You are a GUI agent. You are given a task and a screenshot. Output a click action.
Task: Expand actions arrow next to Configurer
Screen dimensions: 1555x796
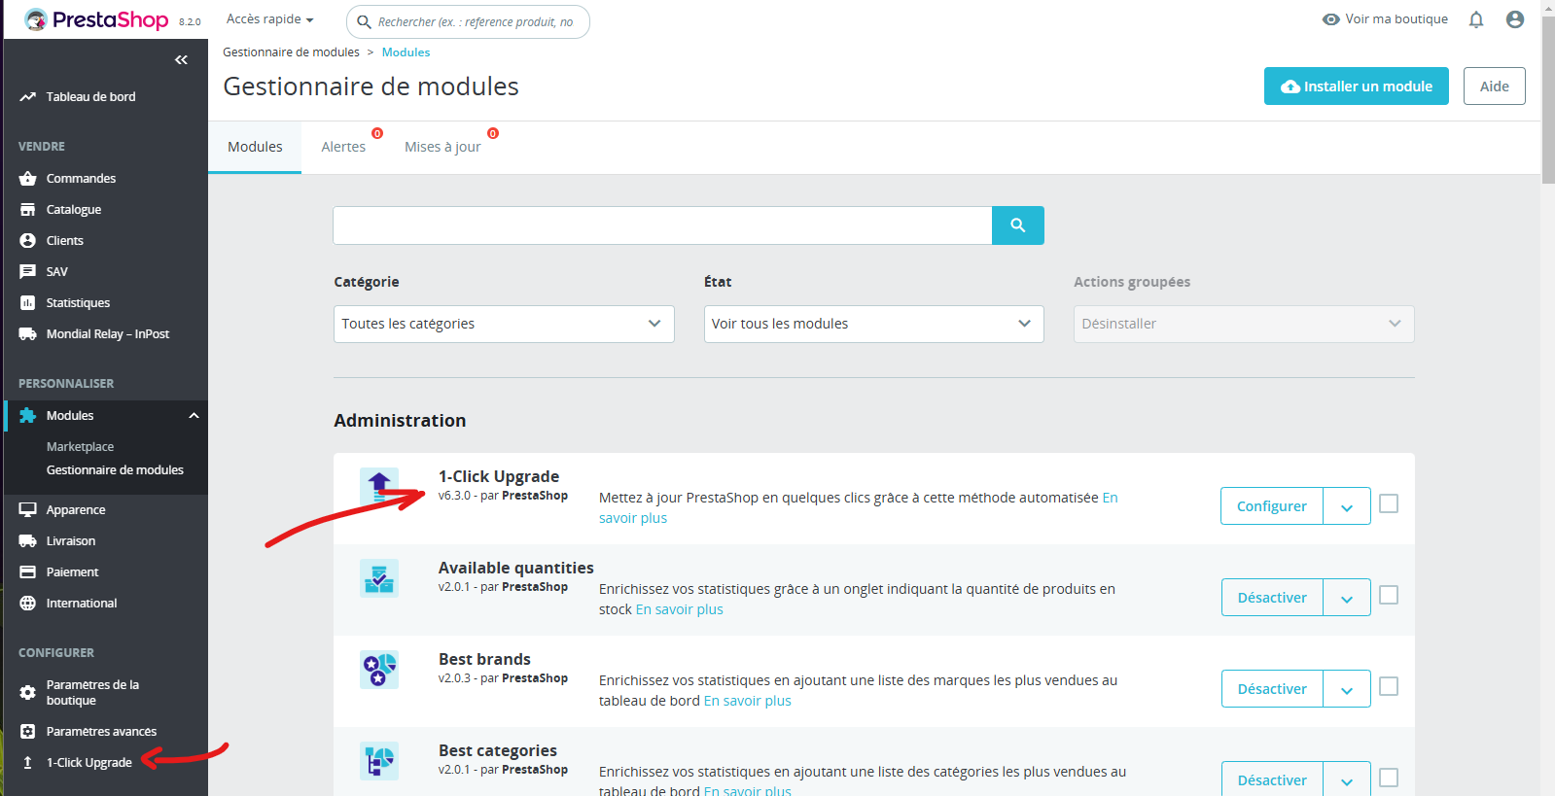[x=1347, y=505]
